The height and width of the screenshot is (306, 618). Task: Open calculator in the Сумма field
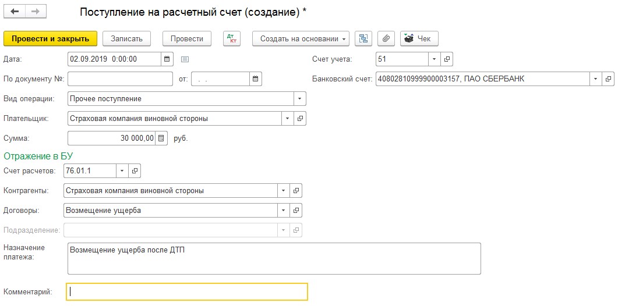[161, 138]
